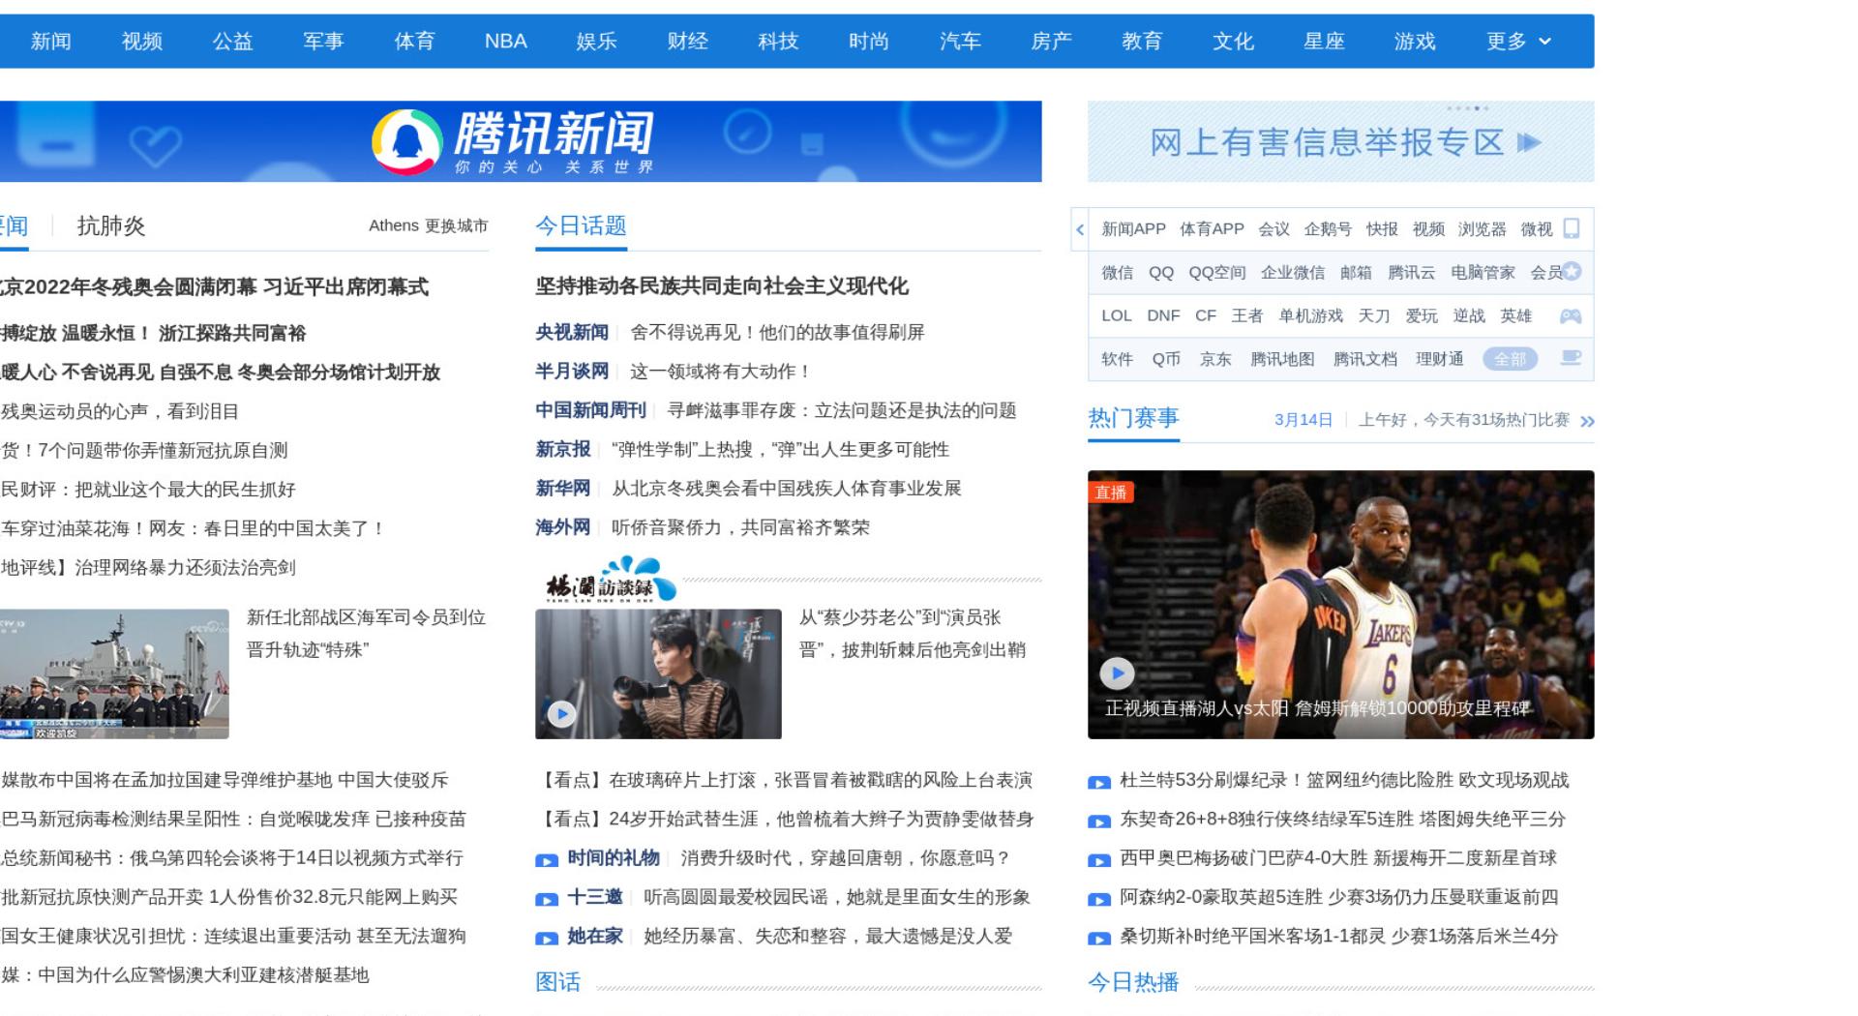Click the 今日热播 section heading
The image size is (1858, 1016).
[1133, 982]
